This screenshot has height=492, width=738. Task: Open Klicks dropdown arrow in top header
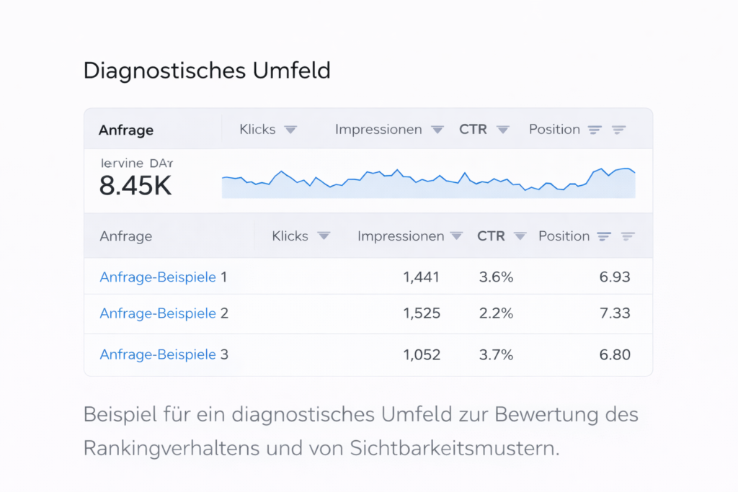[290, 130]
